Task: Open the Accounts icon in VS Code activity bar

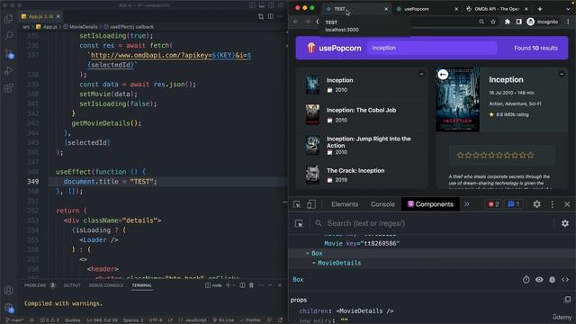Action: click(x=8, y=290)
